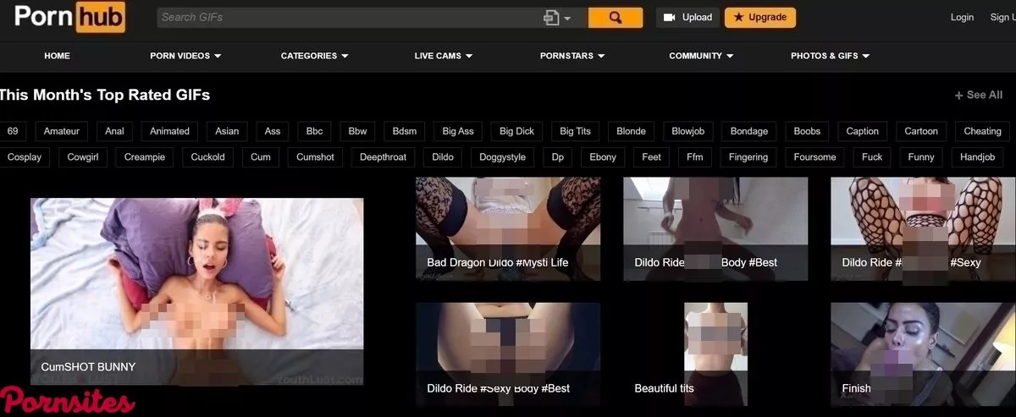Choose the Animated tag filter
This screenshot has height=417, width=1016.
point(169,131)
